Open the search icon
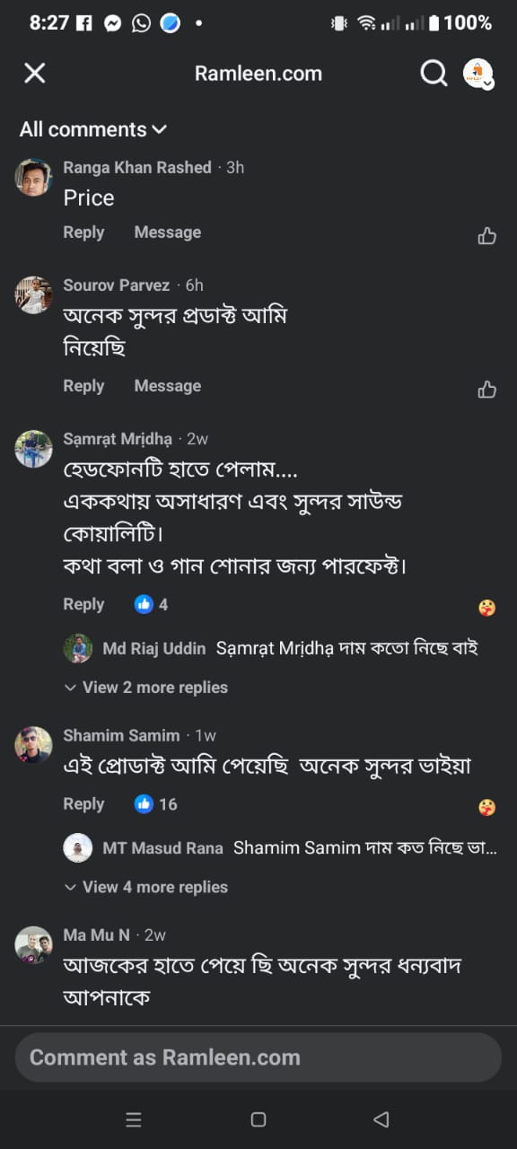The height and width of the screenshot is (1149, 517). (434, 74)
